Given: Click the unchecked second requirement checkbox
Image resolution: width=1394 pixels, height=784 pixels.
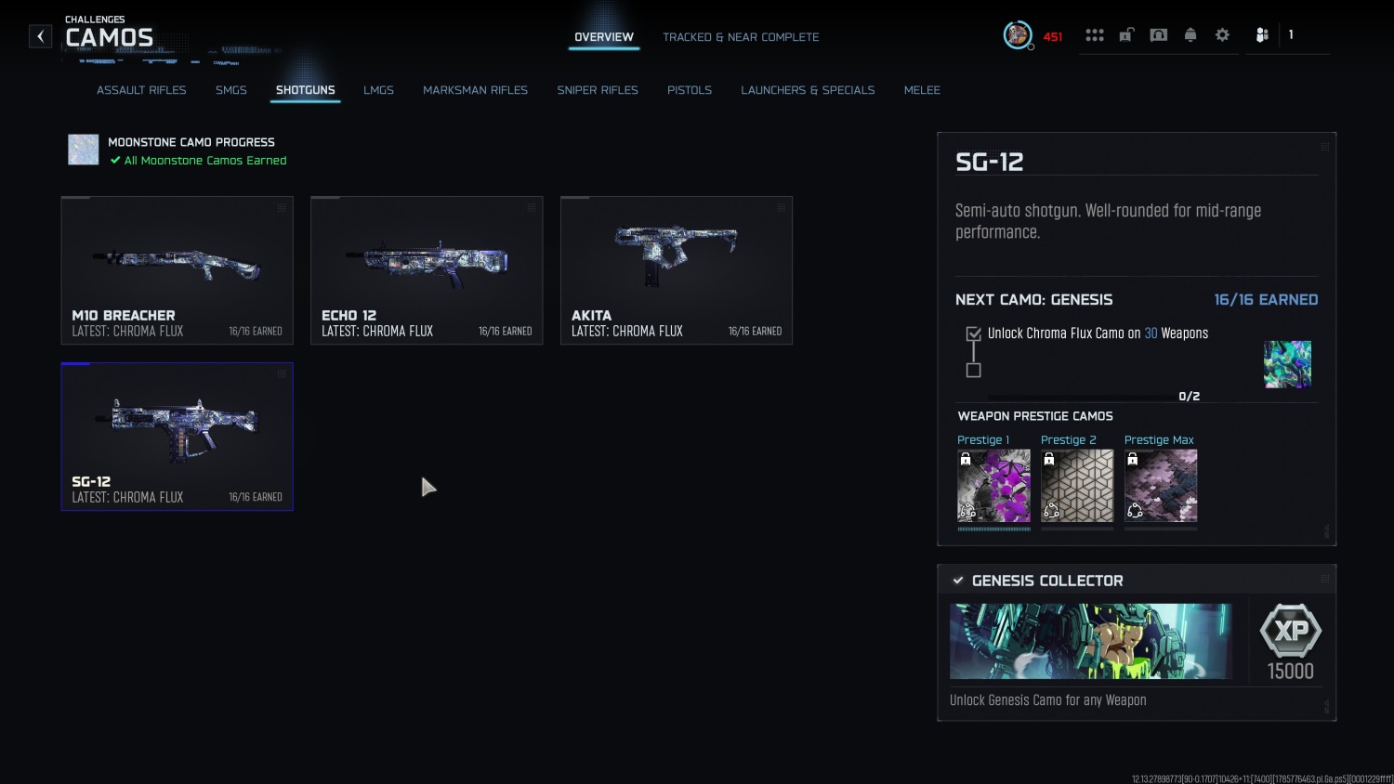Looking at the screenshot, I should click(973, 371).
